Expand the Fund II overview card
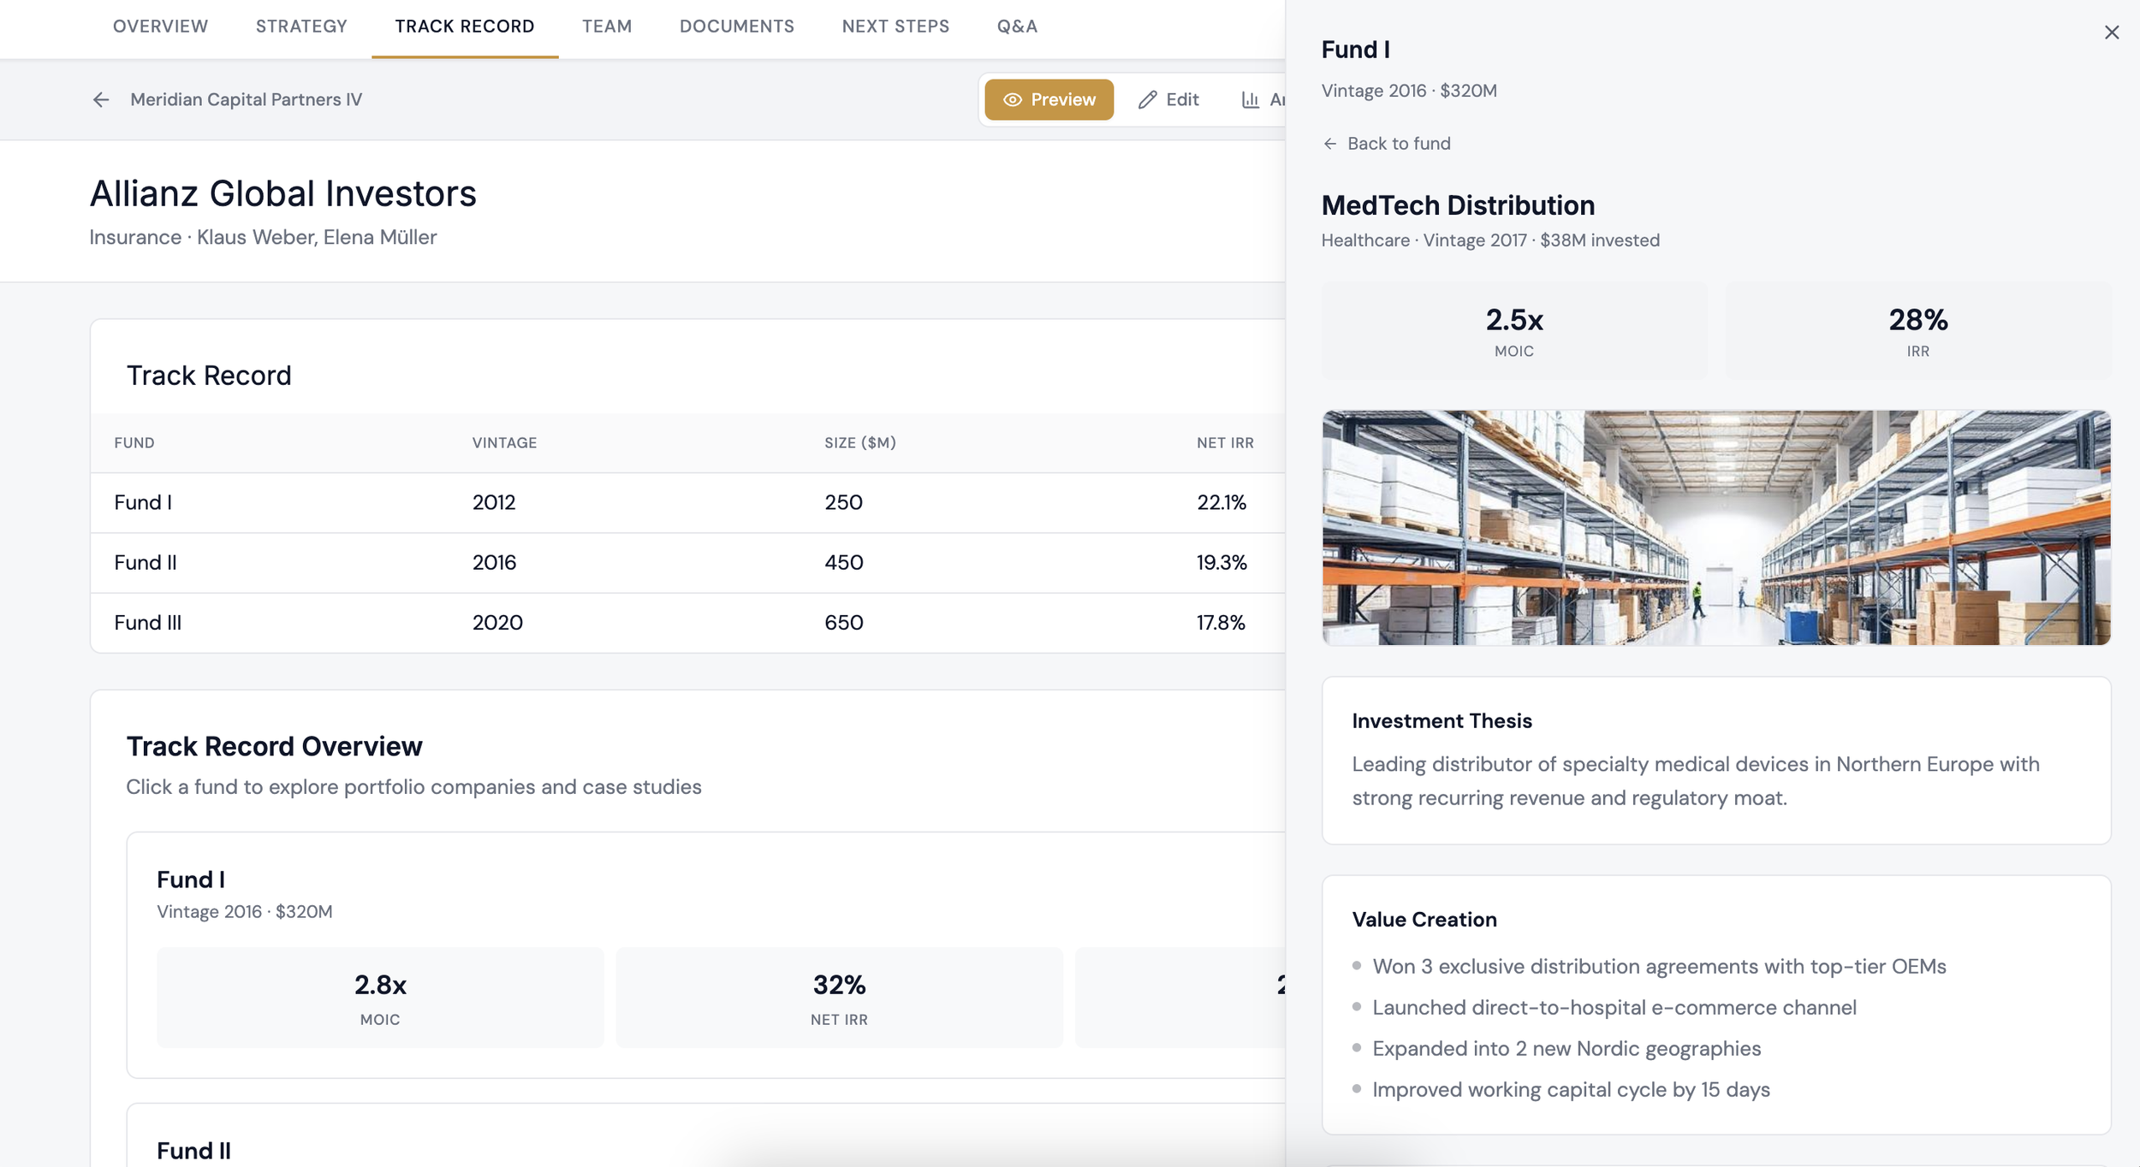 point(706,1135)
